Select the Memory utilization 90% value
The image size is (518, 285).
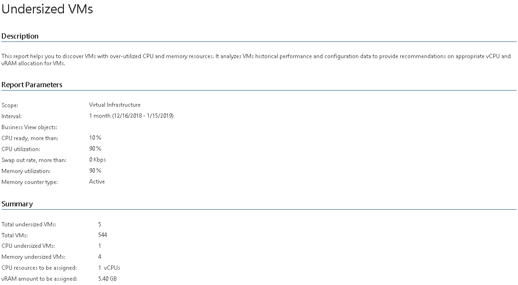[x=95, y=171]
